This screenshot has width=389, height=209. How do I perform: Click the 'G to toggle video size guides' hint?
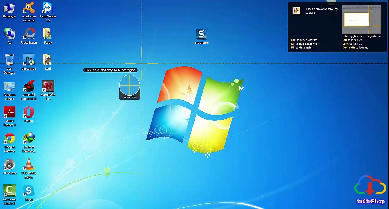pos(362,36)
